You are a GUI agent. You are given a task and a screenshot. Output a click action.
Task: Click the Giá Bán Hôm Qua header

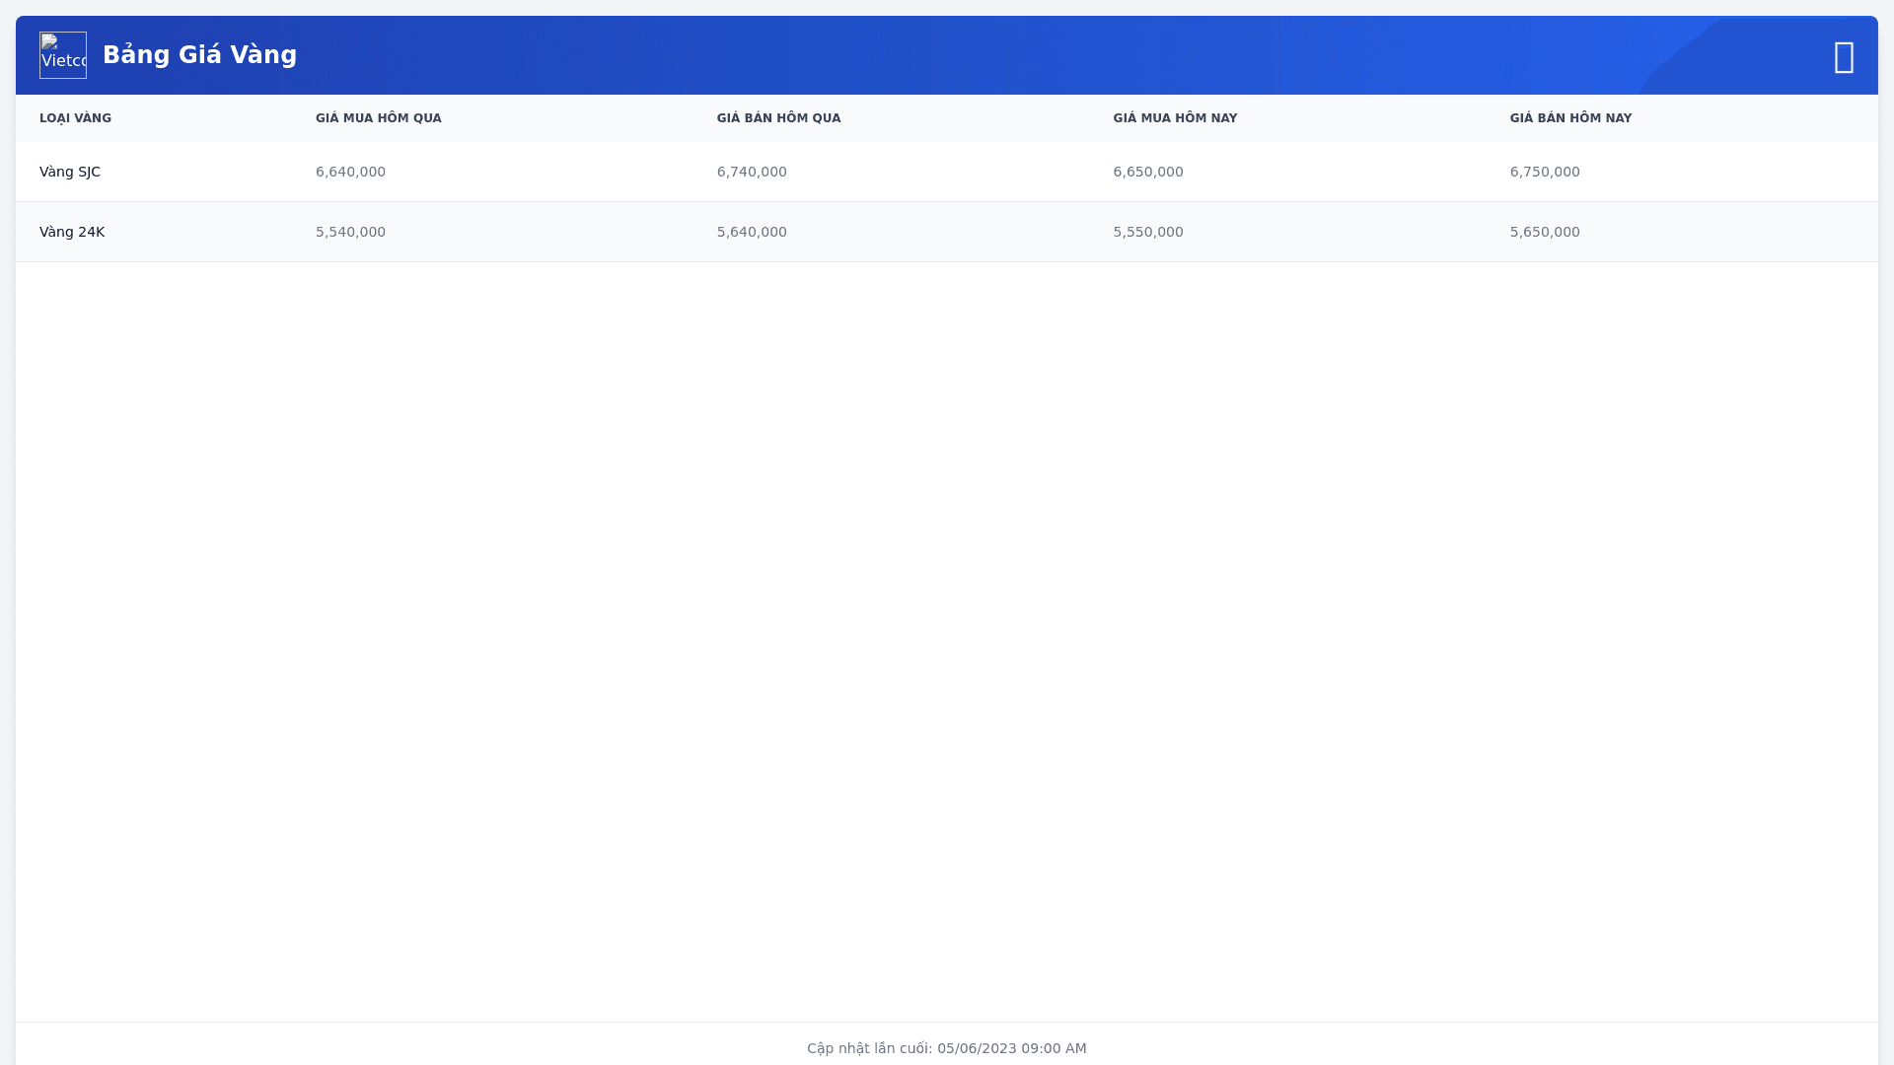(778, 118)
